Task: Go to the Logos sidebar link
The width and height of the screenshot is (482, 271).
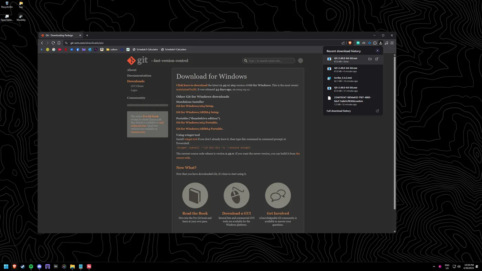Action: (134, 90)
